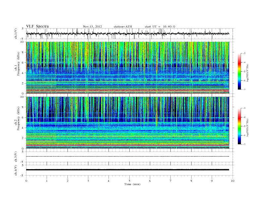Click the 'Time (min)' axis label
This screenshot has width=262, height=203.
click(132, 184)
